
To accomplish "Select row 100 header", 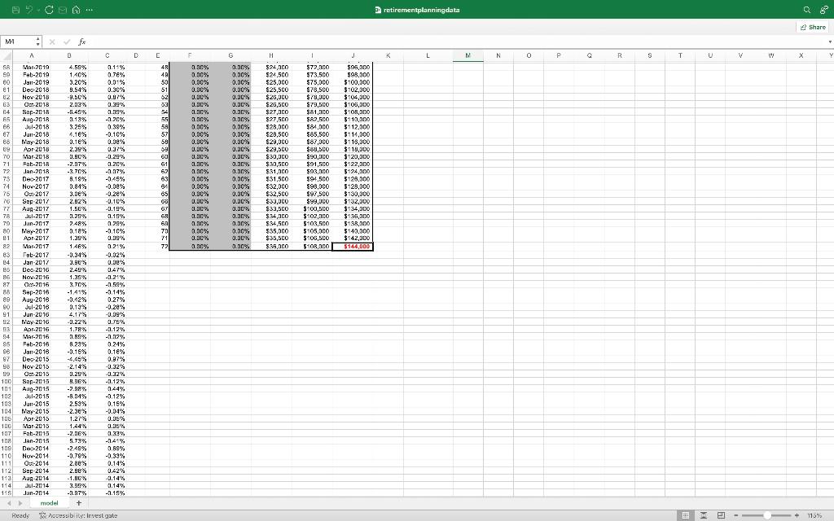I will (7, 381).
